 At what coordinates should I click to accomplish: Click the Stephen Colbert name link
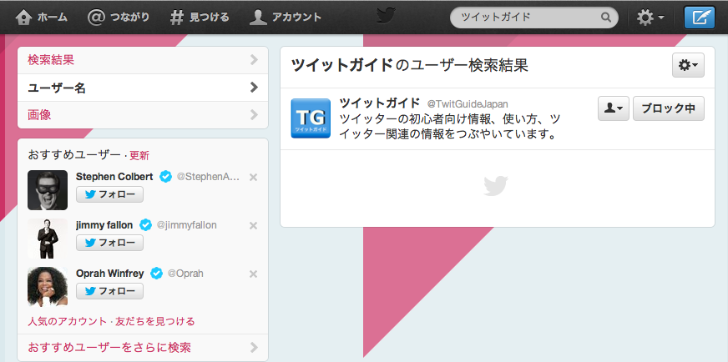[x=114, y=177]
